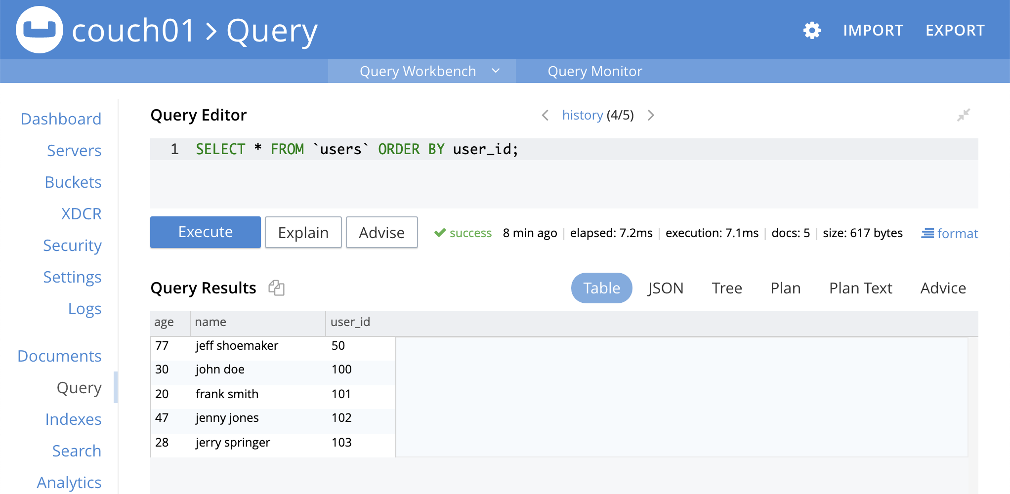Click the user_id value 102
The image size is (1010, 494).
click(x=341, y=418)
